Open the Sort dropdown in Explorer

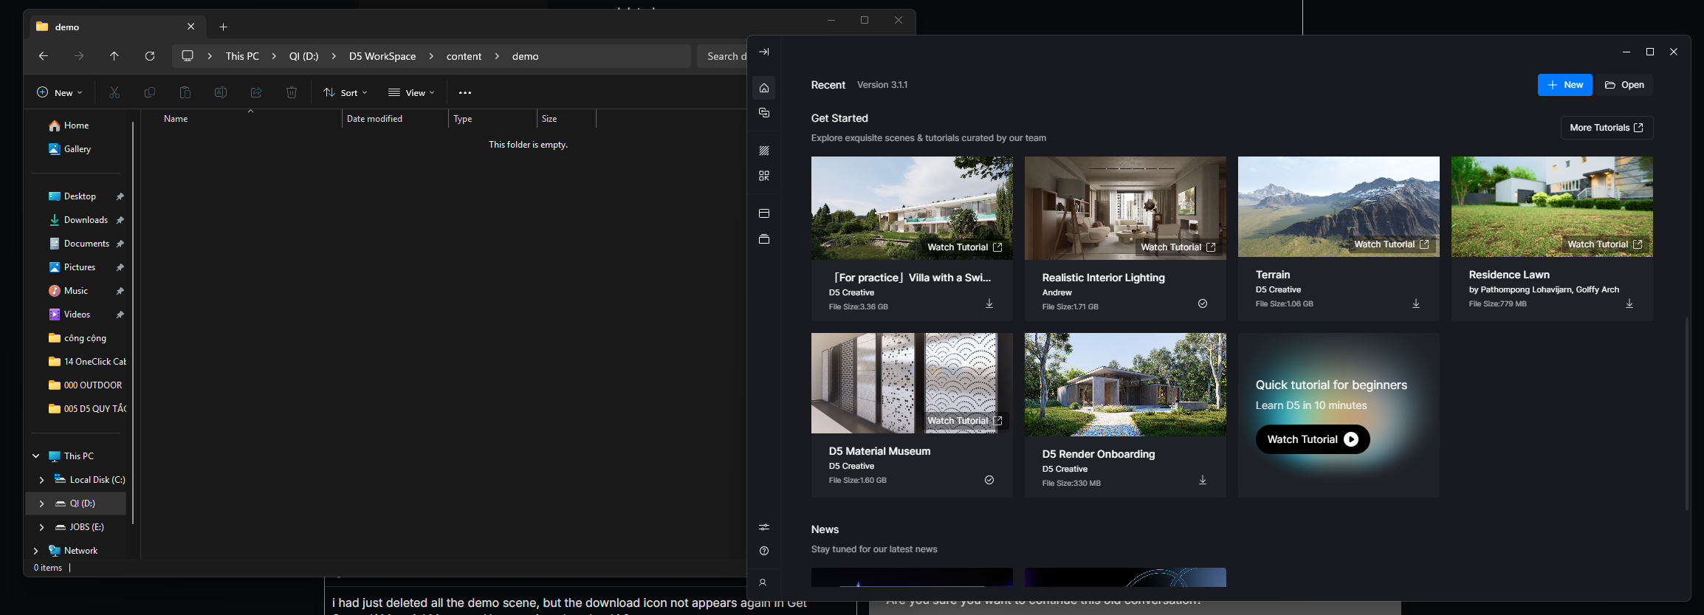click(x=346, y=93)
